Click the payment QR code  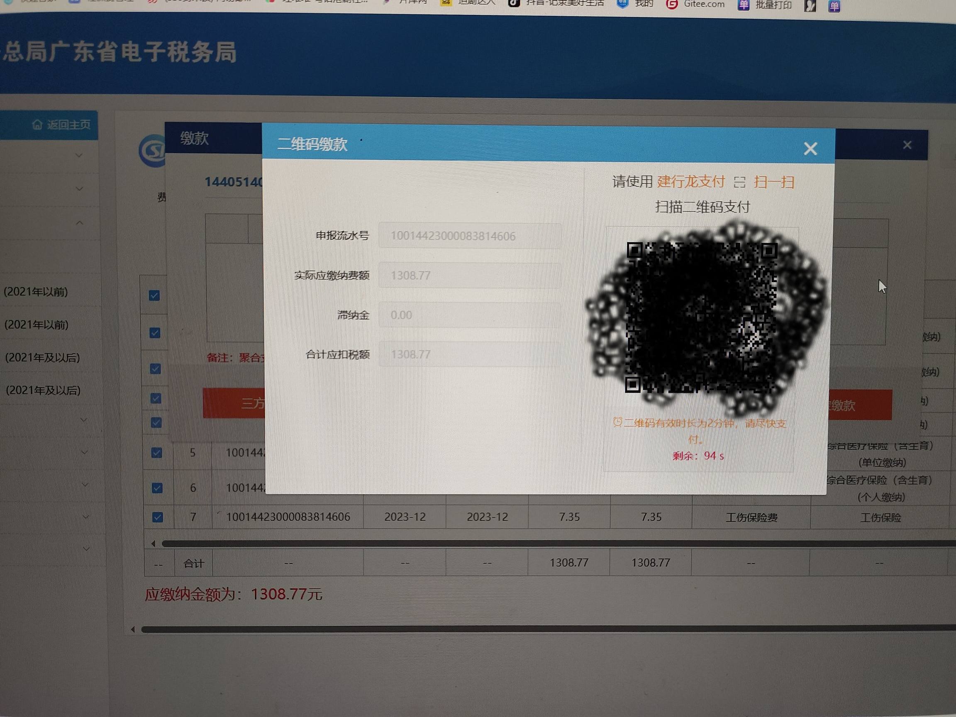702,318
